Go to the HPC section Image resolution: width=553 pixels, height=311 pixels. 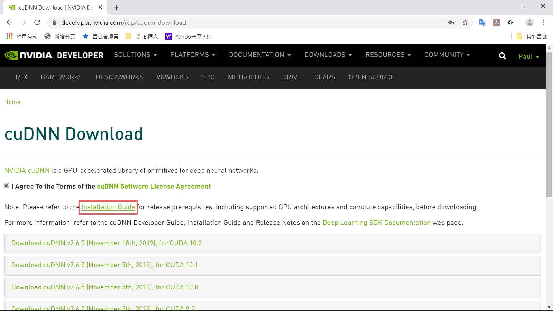pyautogui.click(x=208, y=77)
